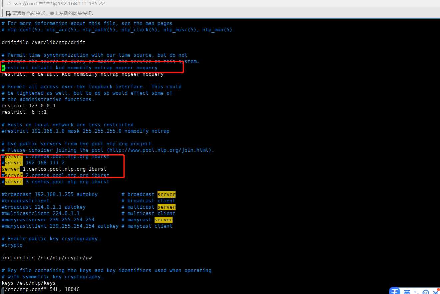Click the '# the administrative functions.' comment

(x=48, y=99)
